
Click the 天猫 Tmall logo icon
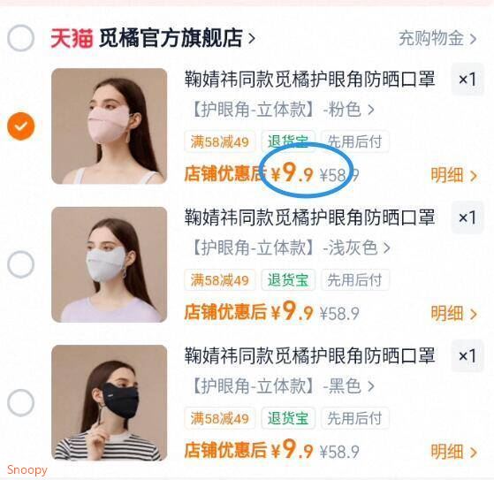tap(72, 38)
